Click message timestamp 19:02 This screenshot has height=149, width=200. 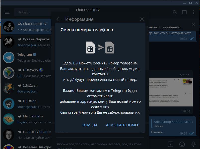tap(183, 39)
